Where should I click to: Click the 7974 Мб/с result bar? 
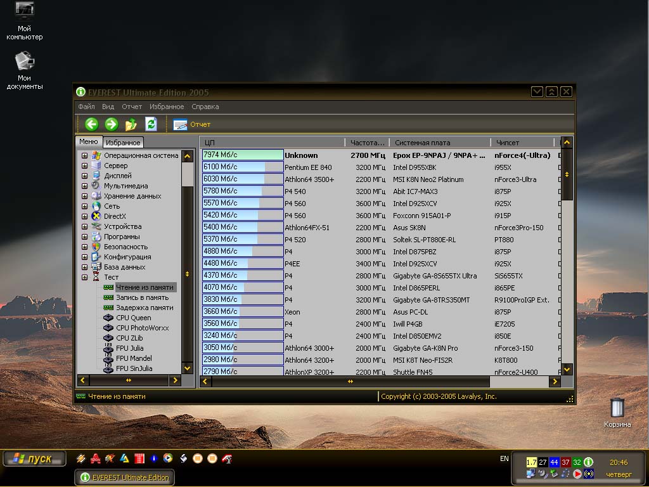(x=243, y=155)
